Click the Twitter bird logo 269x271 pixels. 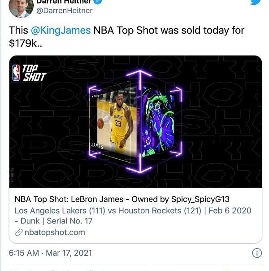(256, 2)
